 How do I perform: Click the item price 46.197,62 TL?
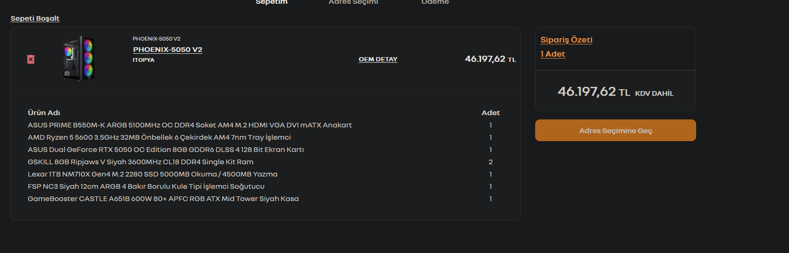(x=490, y=59)
